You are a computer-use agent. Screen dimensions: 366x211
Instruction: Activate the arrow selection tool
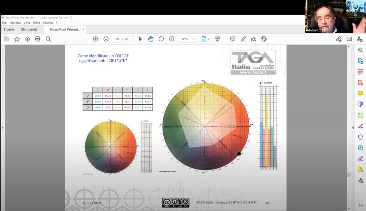(x=140, y=39)
